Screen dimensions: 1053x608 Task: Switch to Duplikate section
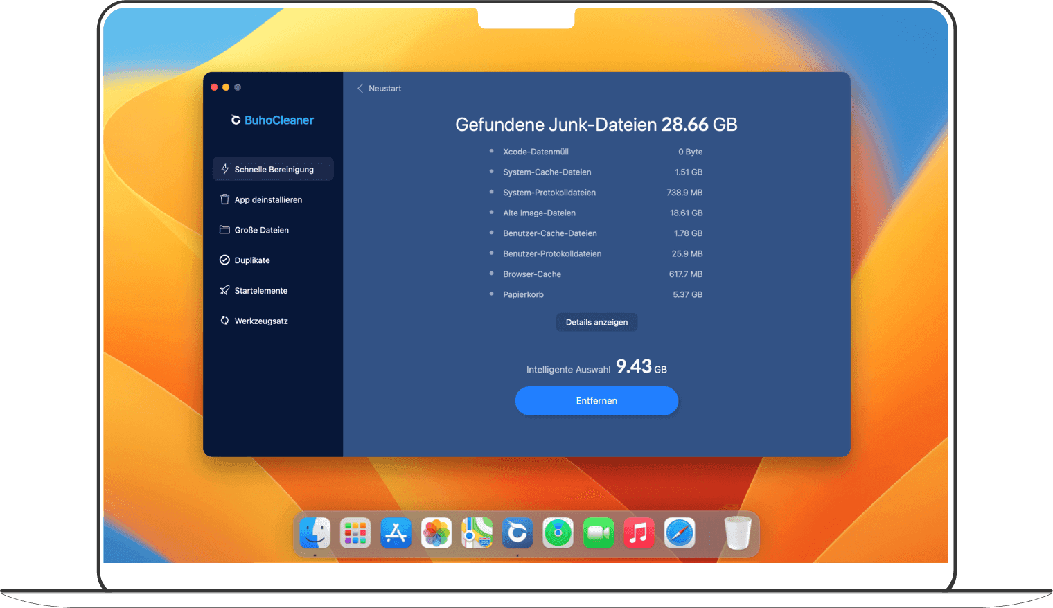pos(273,260)
